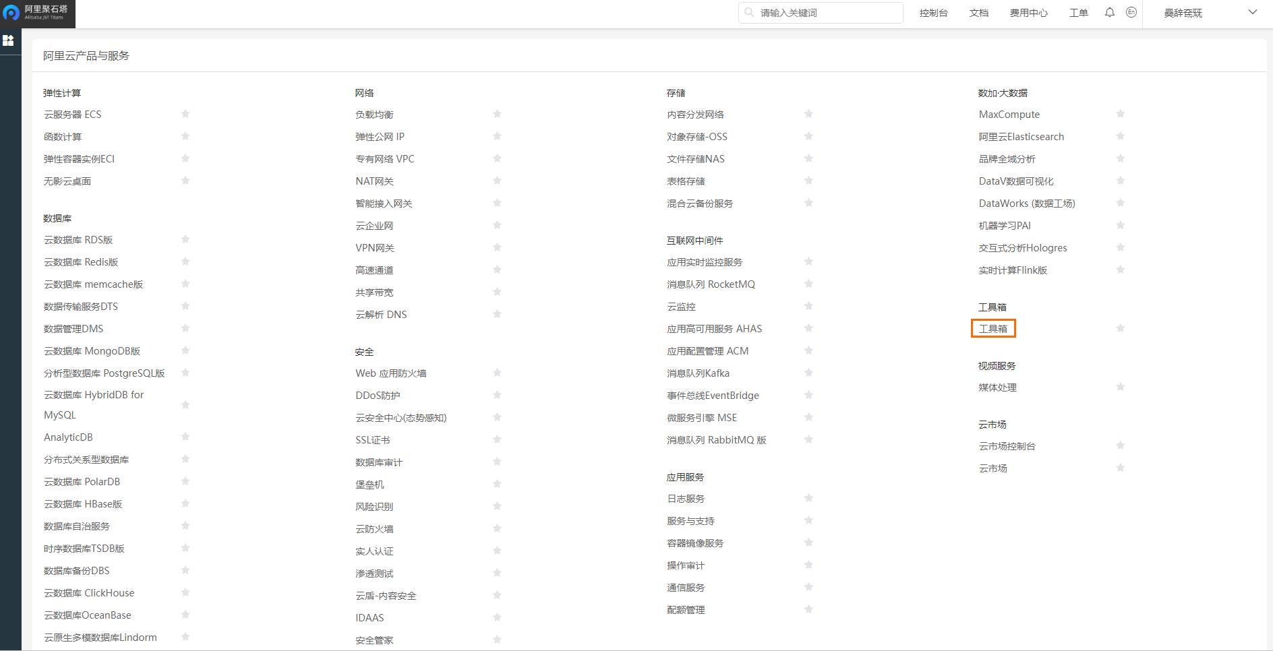Toggle star for 消息队列 RocketMQ
This screenshot has height=651, width=1273.
click(x=808, y=284)
